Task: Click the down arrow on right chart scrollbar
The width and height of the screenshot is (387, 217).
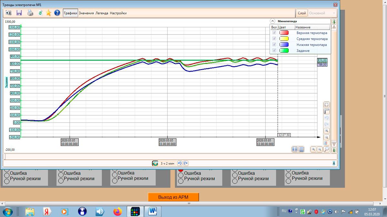Action: (x=334, y=144)
